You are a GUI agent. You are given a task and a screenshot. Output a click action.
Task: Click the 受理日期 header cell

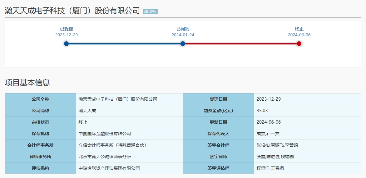click(219, 99)
